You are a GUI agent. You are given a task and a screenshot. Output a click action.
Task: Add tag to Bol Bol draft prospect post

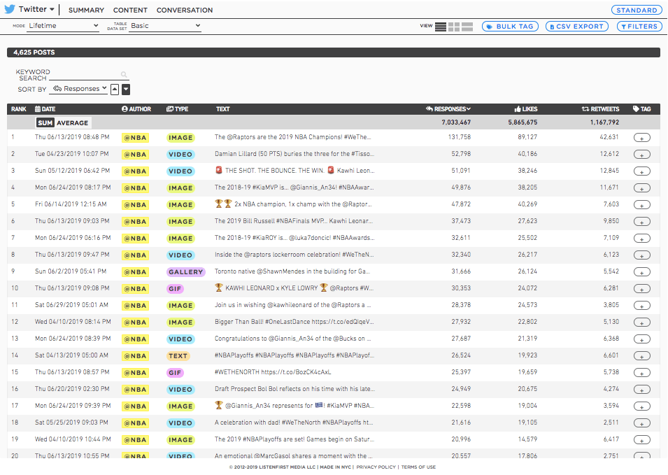pyautogui.click(x=642, y=390)
